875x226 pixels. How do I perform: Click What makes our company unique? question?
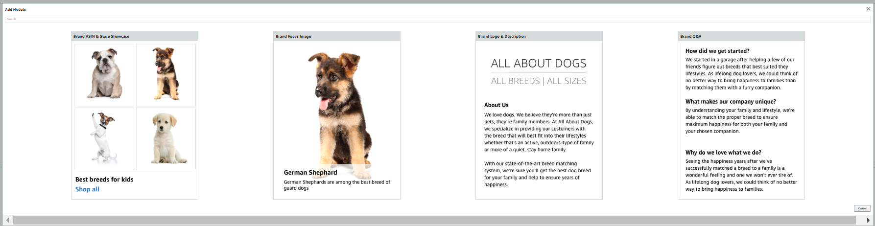click(x=731, y=102)
